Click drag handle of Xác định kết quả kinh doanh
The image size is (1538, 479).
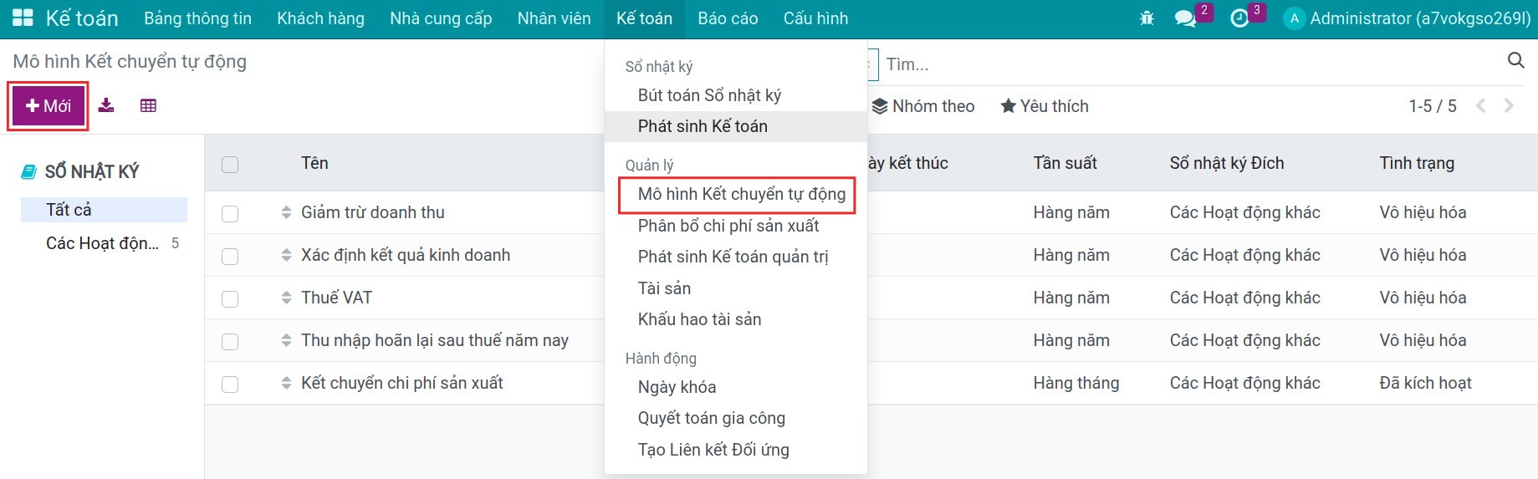tap(286, 255)
